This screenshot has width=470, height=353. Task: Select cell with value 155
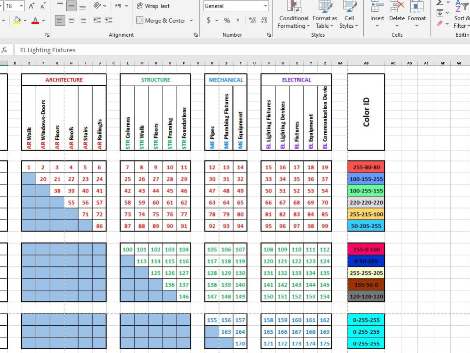pos(212,320)
